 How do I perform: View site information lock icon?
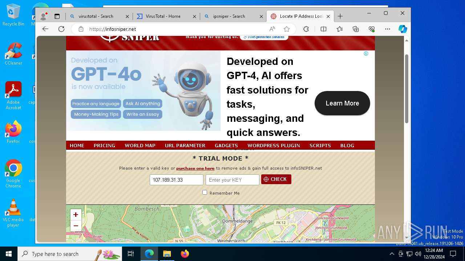81,29
